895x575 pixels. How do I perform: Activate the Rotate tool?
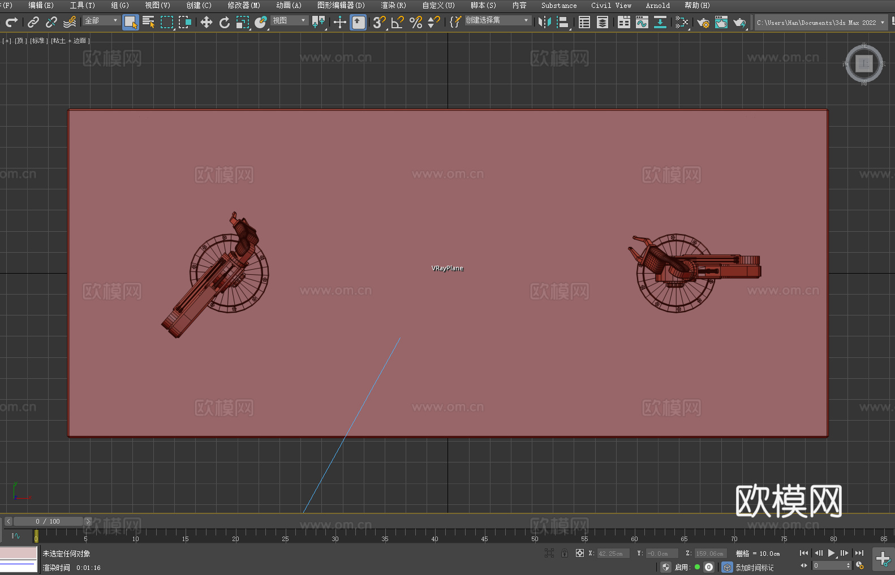pos(225,22)
